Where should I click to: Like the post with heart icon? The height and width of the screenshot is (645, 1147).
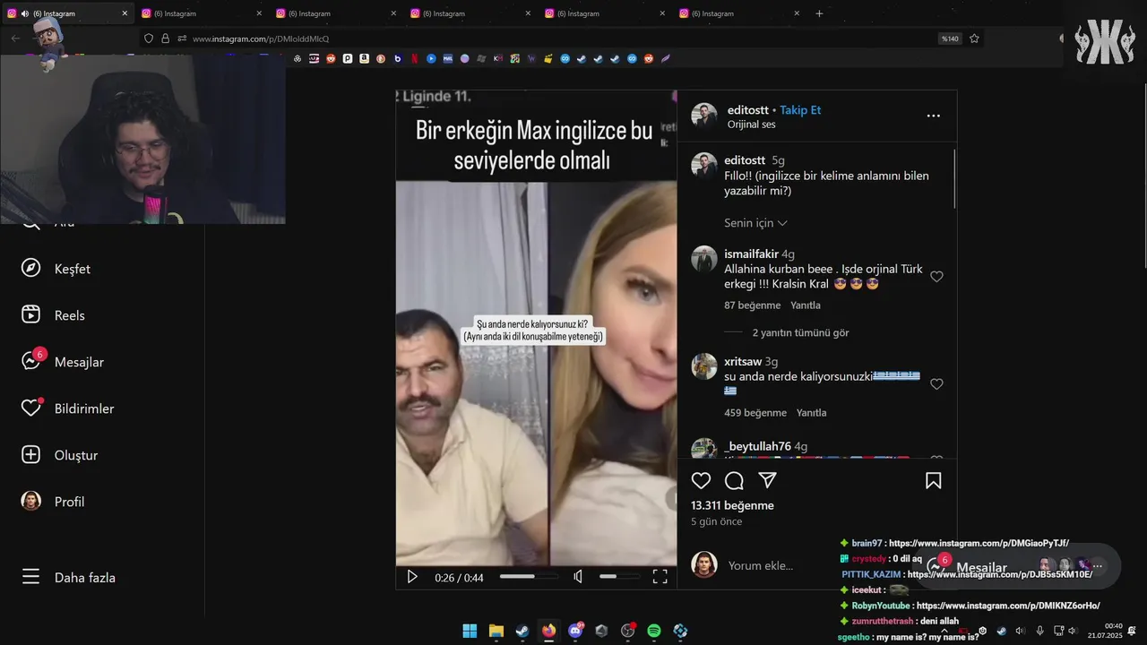tap(701, 481)
